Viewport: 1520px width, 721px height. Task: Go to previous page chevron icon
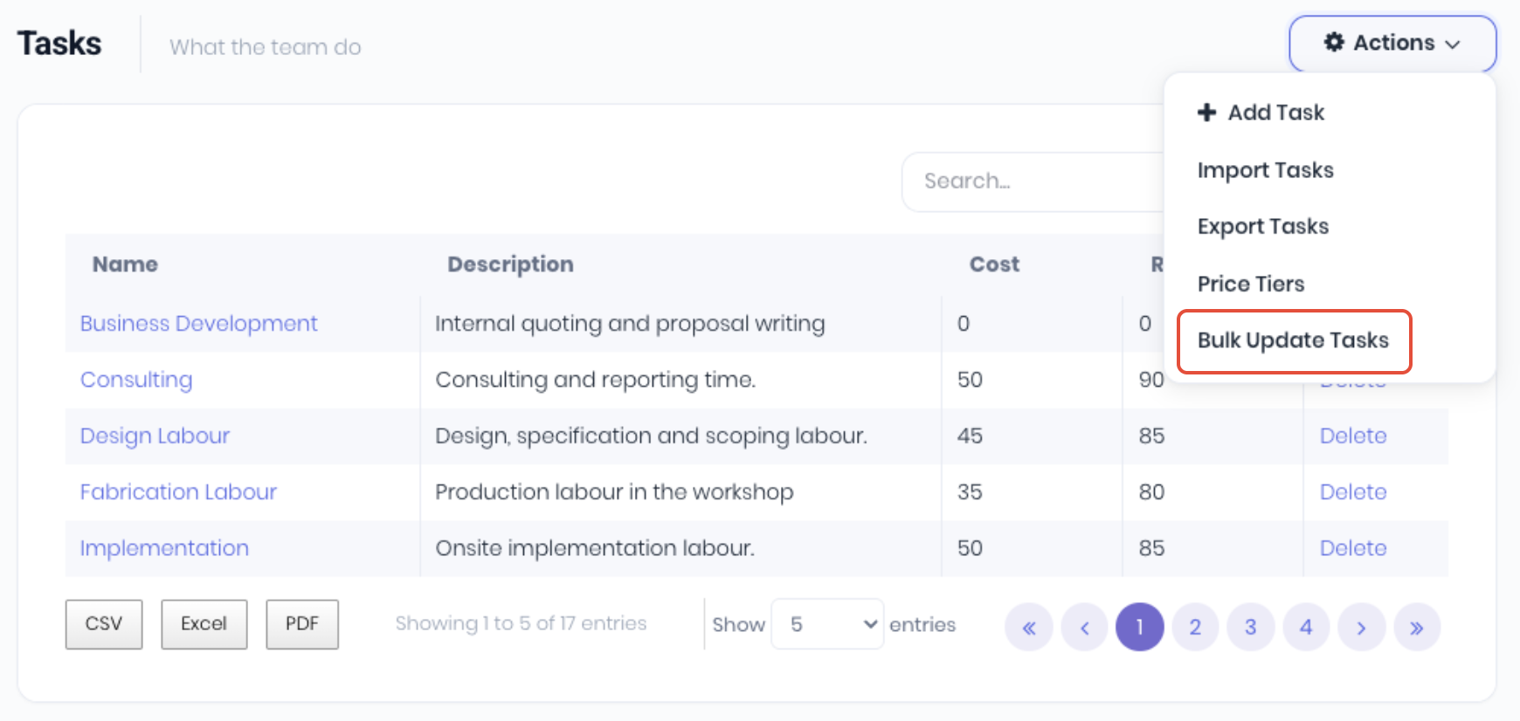tap(1084, 628)
